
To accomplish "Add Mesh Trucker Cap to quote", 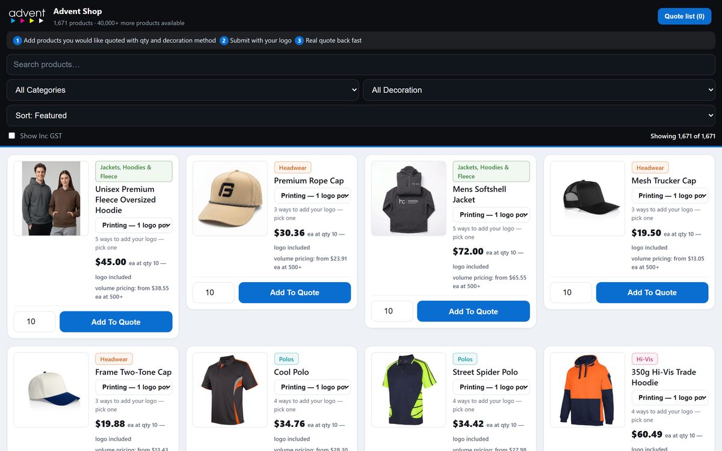I will coord(652,293).
